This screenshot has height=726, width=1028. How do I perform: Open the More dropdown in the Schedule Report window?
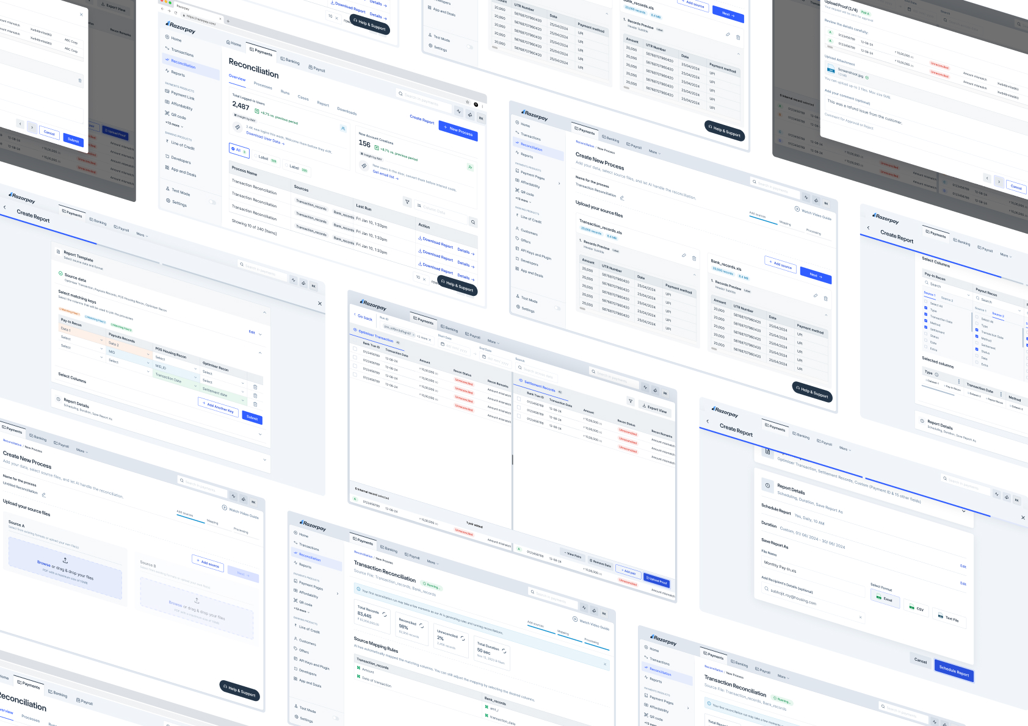(845, 448)
